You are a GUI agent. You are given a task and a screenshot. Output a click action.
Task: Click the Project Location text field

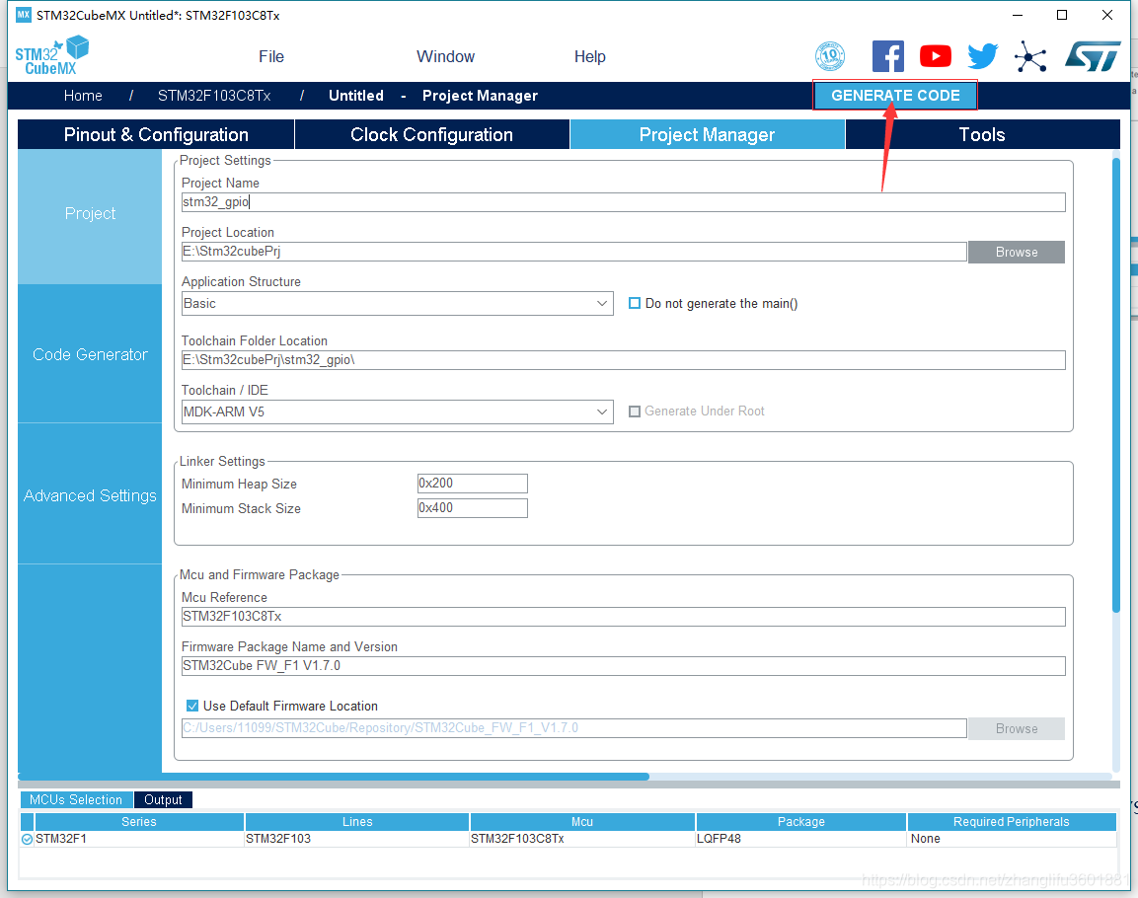574,252
